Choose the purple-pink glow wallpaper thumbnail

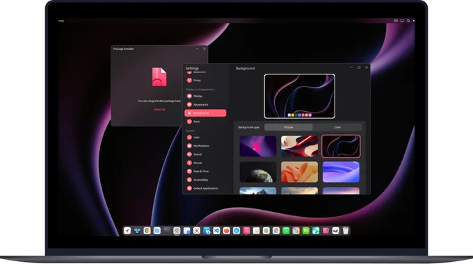coord(258,146)
